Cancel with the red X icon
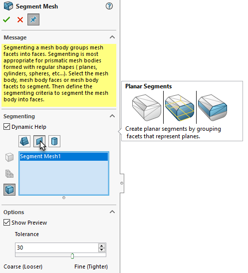 coord(20,19)
